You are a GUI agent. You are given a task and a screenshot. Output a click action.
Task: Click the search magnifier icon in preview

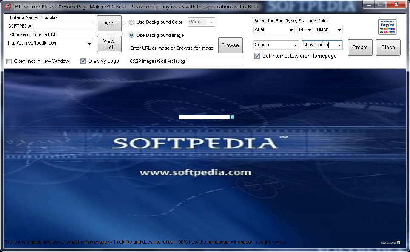click(232, 117)
